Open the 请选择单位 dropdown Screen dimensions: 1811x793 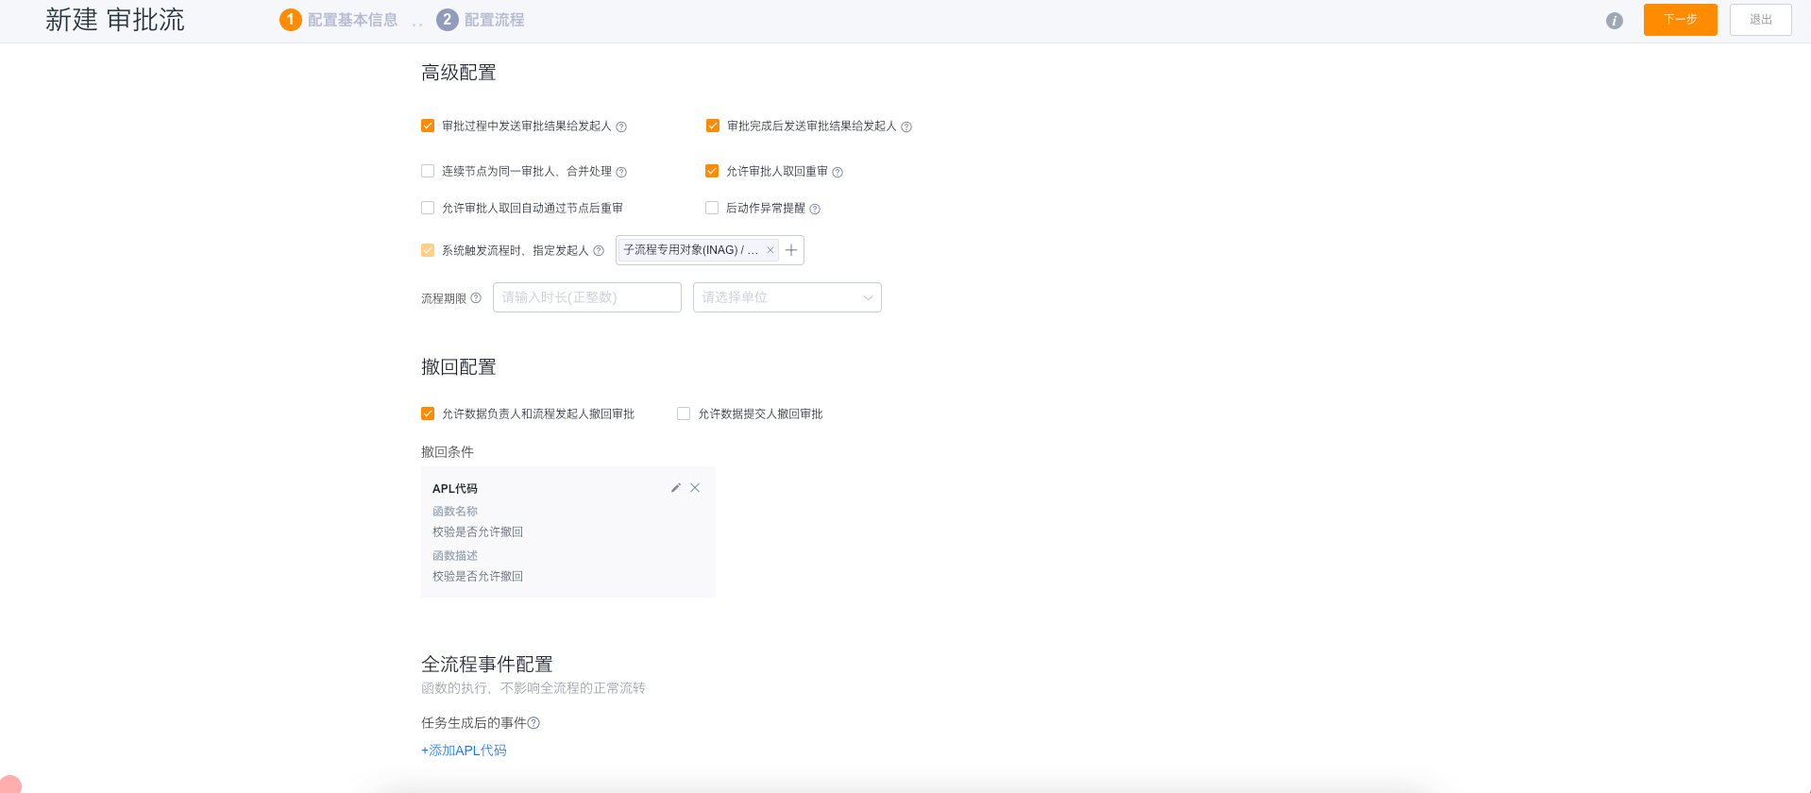point(787,297)
